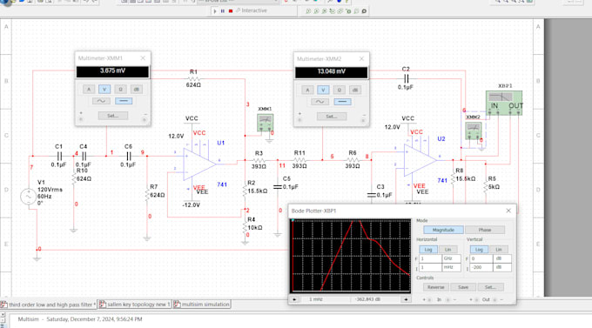Screen dimensions: 592x328
Task: Move Bode plotter cursor left with arrow
Action: (294, 299)
